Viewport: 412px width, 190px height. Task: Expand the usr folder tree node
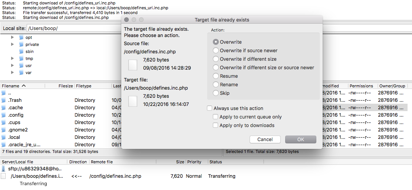[x=12, y=66]
